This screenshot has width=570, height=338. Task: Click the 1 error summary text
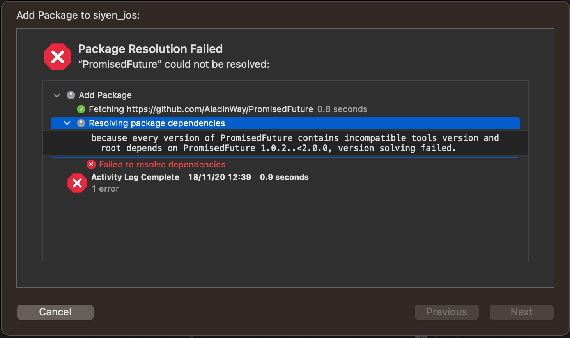(105, 188)
